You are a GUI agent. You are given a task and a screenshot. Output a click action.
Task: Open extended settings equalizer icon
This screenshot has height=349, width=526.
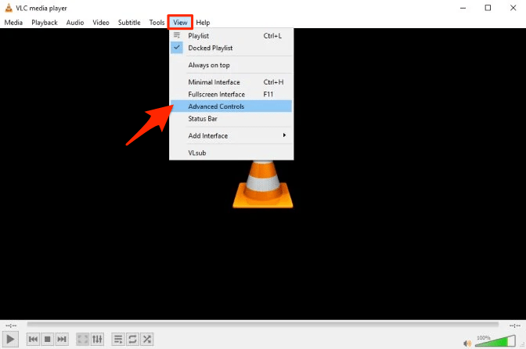click(97, 340)
